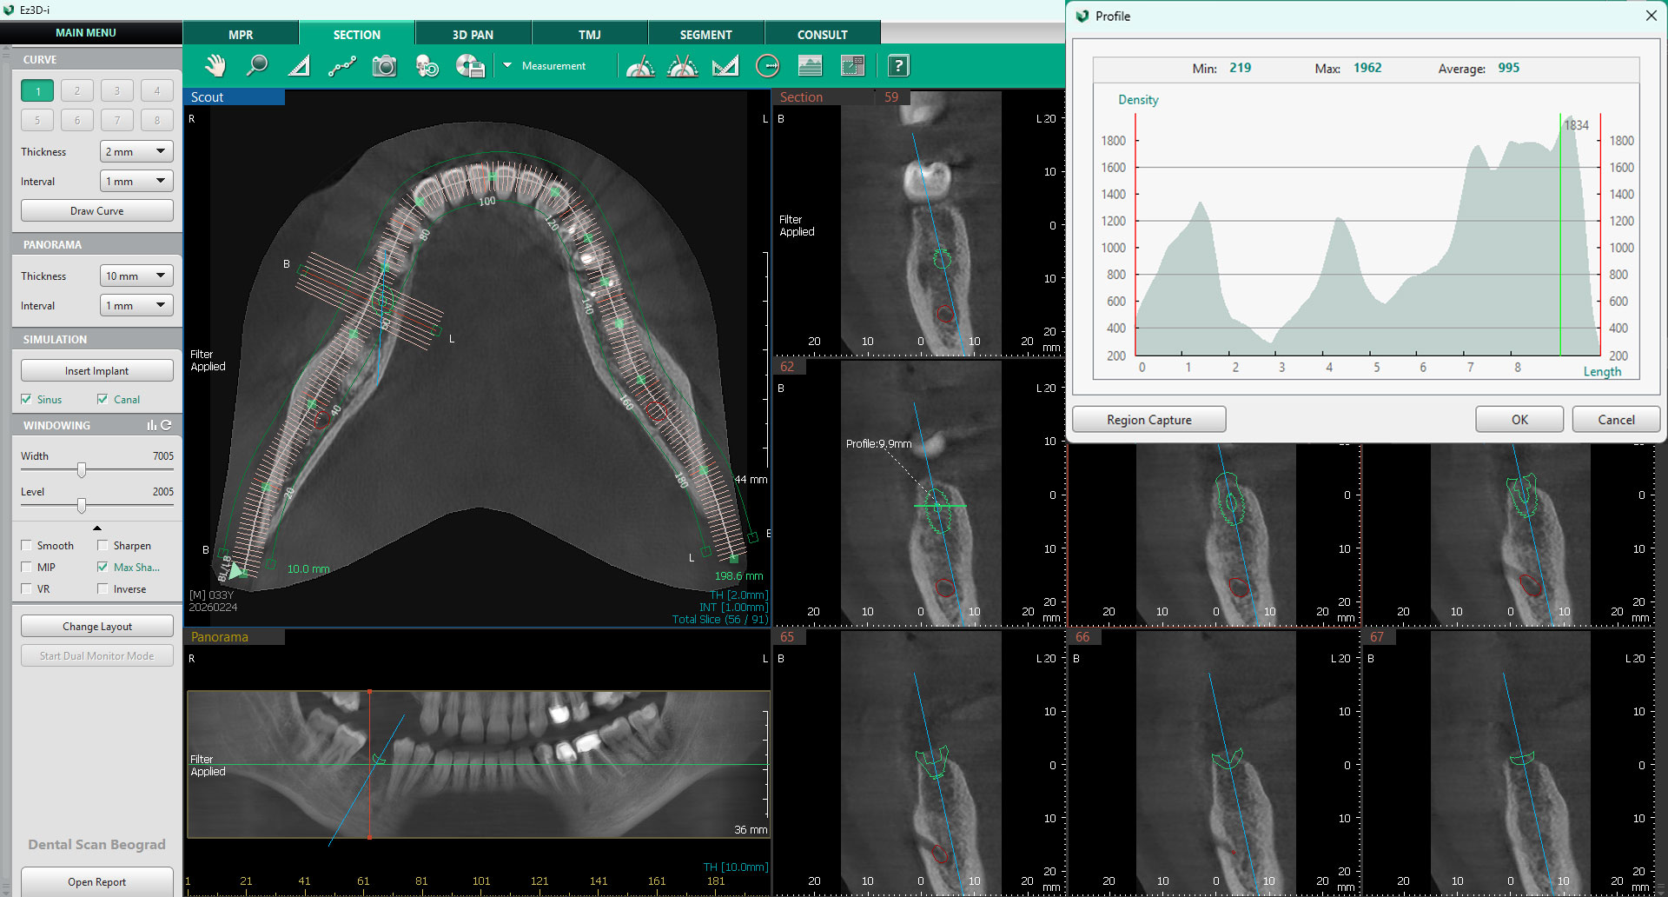
Task: Open the density profile tool
Action: pyautogui.click(x=810, y=66)
